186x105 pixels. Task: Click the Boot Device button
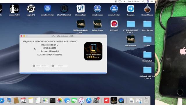coord(40,66)
